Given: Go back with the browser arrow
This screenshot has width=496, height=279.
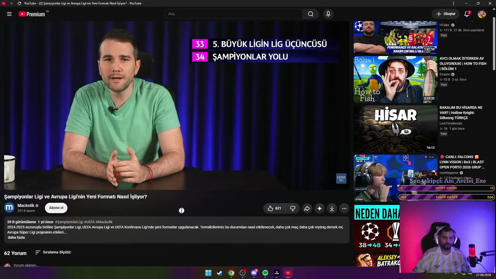Looking at the screenshot, I should [x=12, y=3].
